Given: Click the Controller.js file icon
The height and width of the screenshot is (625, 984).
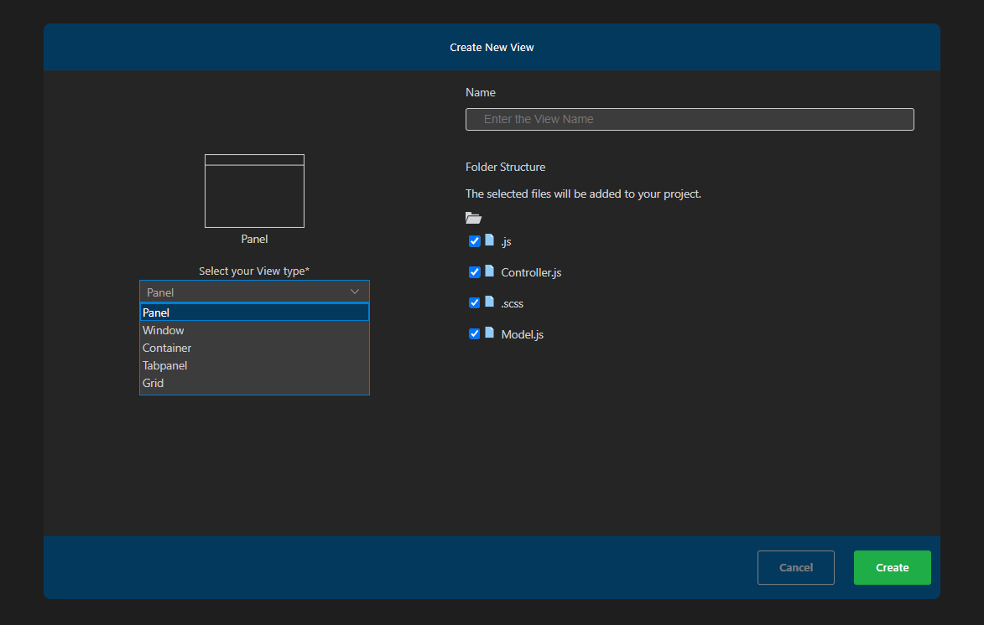Looking at the screenshot, I should coord(491,271).
